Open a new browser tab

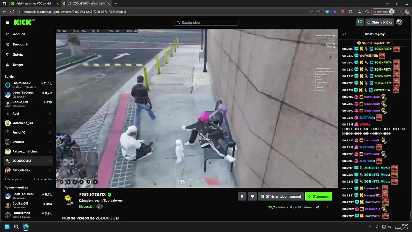point(116,4)
